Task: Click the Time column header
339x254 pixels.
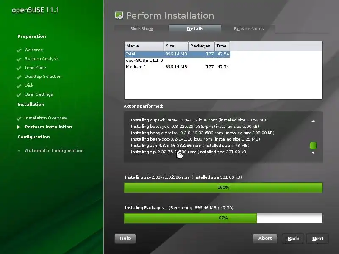Action: 222,46
